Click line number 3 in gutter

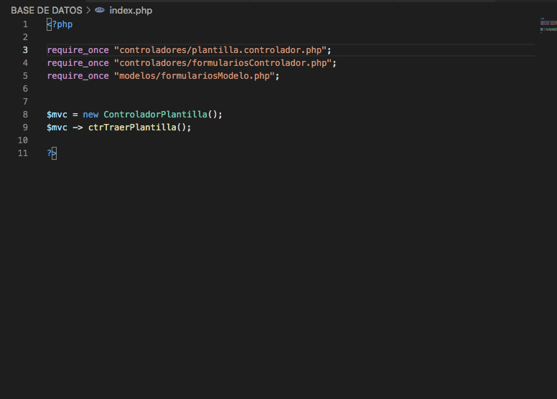[x=25, y=50]
